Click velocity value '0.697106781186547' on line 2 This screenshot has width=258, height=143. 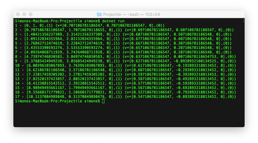point(153,30)
